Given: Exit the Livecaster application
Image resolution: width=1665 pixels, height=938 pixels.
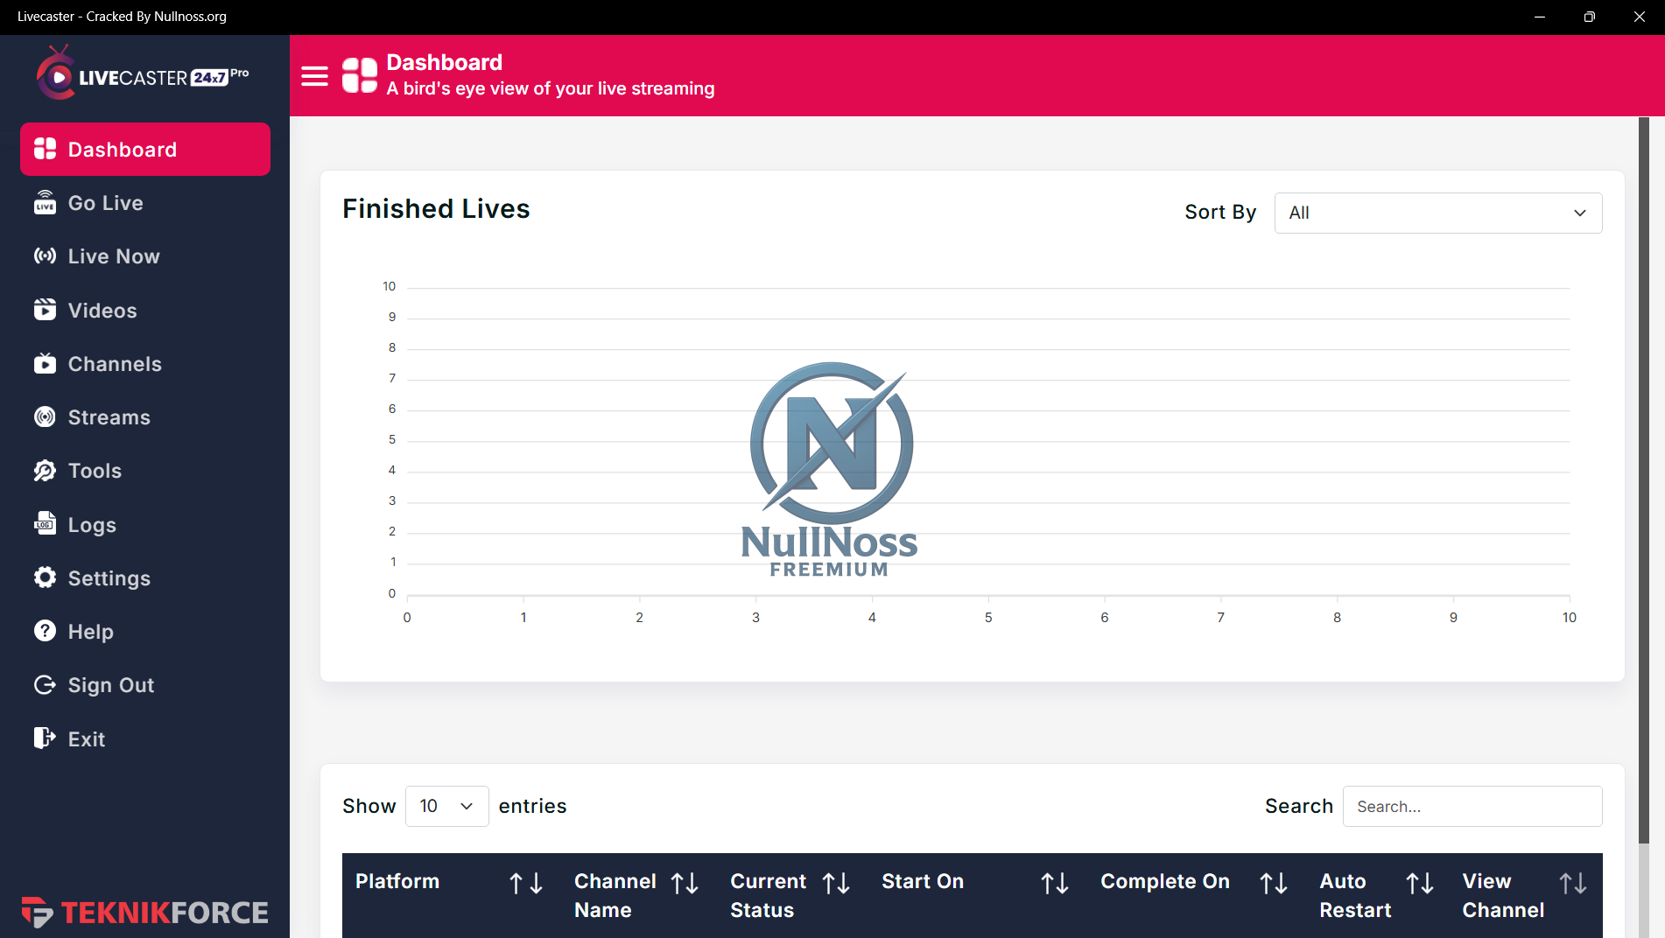Looking at the screenshot, I should click(x=86, y=739).
